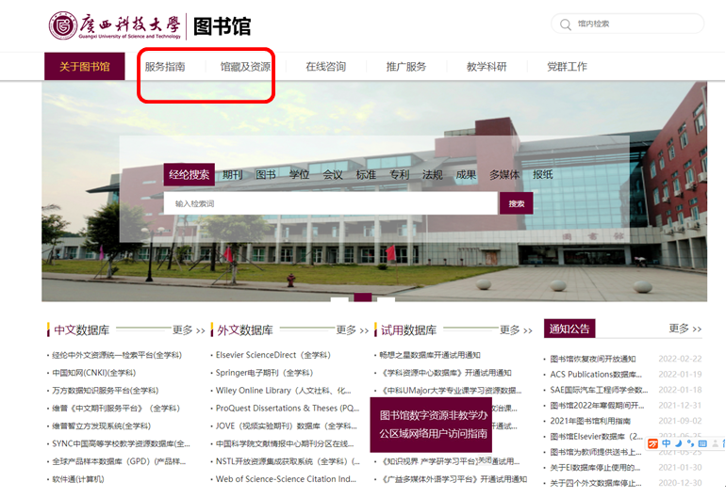Screen dimensions: 726x498
Task: Open Springer电子期刊 link
Action: click(264, 373)
